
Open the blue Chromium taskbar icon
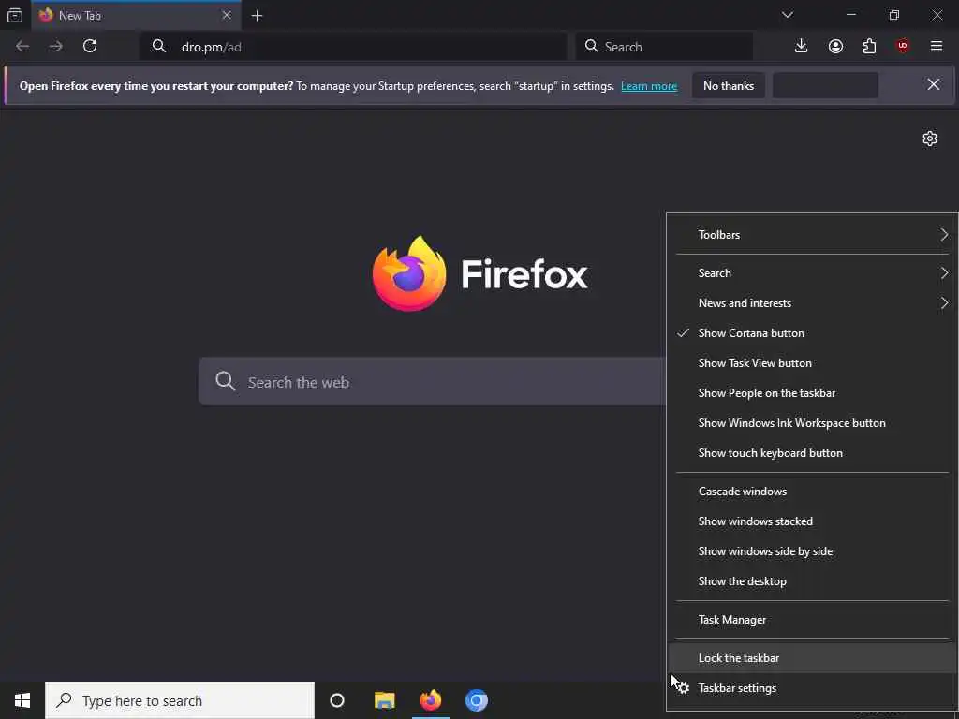point(477,700)
